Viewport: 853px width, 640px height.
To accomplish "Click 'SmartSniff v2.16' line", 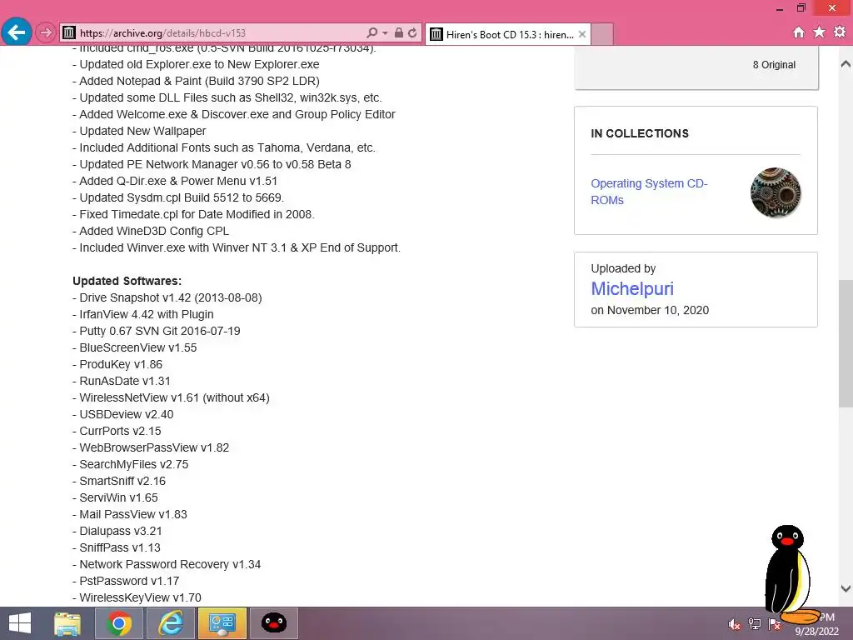I will click(119, 481).
